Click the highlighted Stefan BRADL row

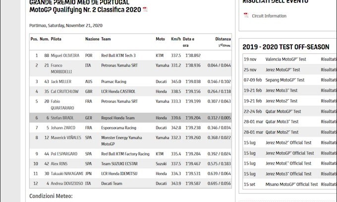130,118
